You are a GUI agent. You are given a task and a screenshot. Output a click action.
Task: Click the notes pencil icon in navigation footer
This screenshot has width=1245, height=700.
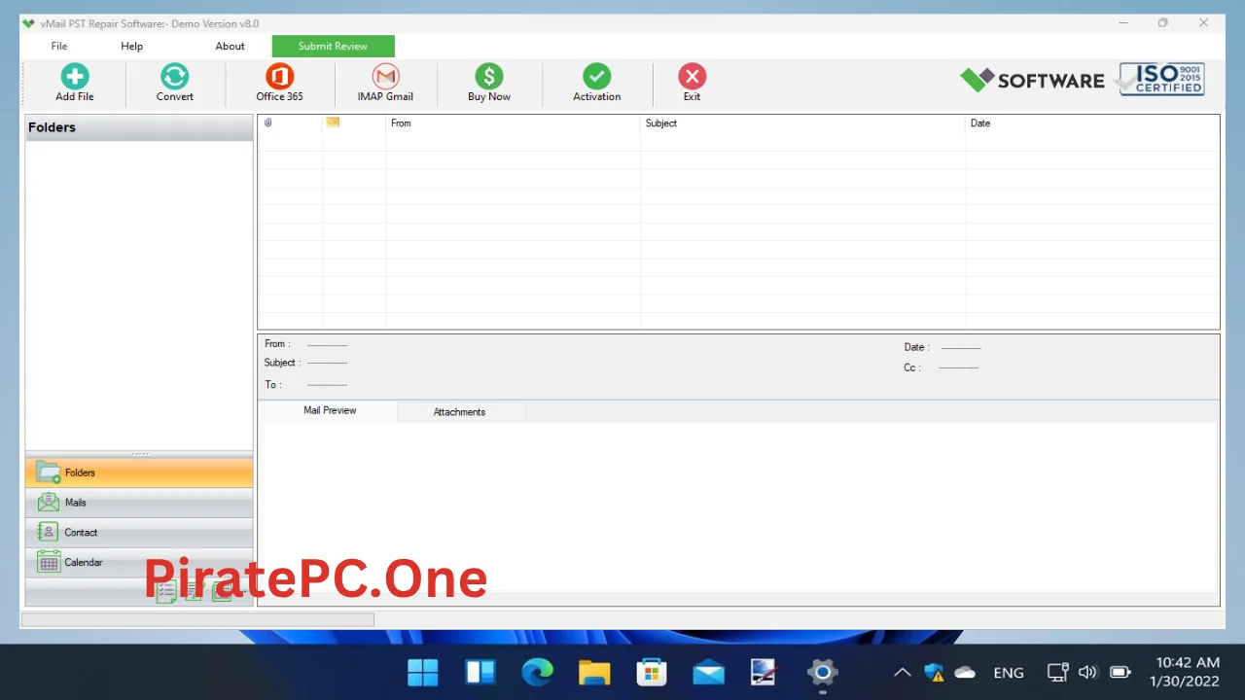(194, 591)
